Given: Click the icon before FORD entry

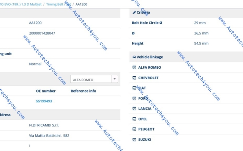Looking at the screenshot, I should tap(134, 98).
